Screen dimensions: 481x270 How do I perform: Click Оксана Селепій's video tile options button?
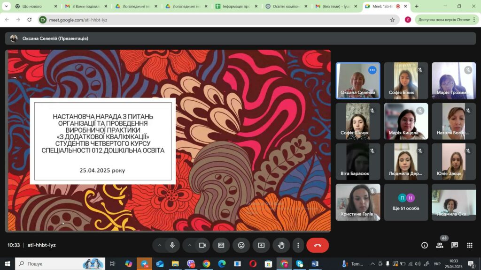[372, 70]
